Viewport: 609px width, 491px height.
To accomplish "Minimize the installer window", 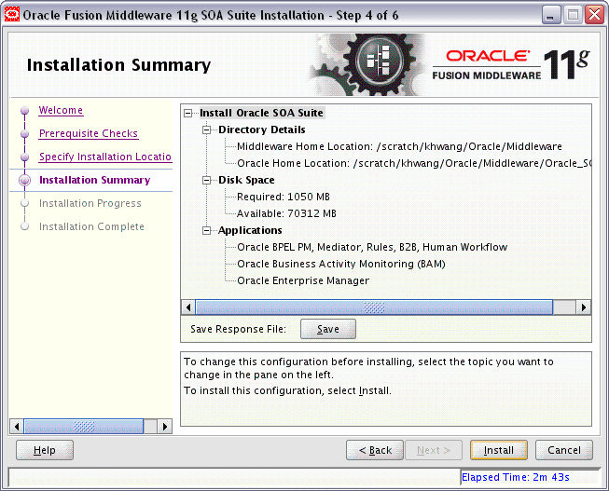I will (551, 15).
